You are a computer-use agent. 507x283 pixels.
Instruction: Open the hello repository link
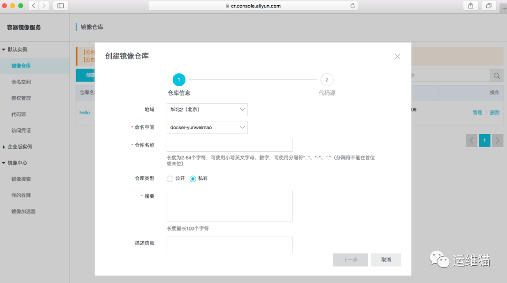pyautogui.click(x=84, y=112)
